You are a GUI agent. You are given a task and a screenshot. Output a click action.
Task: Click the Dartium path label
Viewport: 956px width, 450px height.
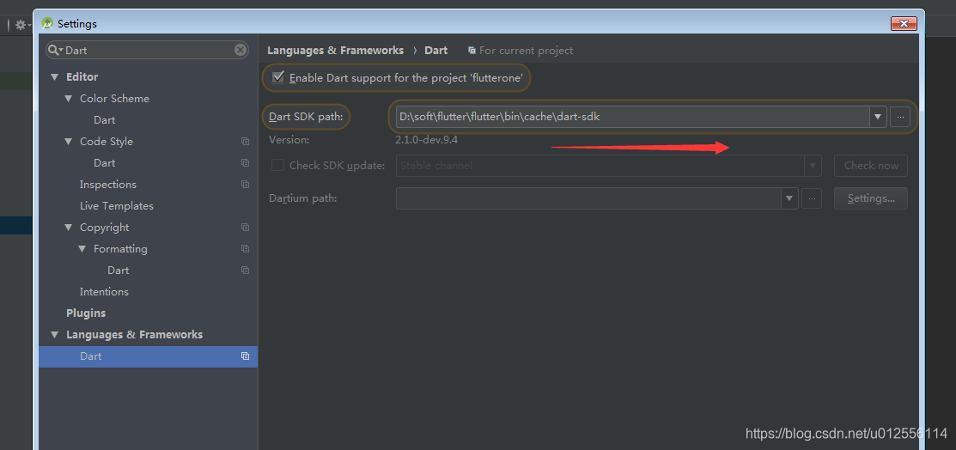coord(303,198)
